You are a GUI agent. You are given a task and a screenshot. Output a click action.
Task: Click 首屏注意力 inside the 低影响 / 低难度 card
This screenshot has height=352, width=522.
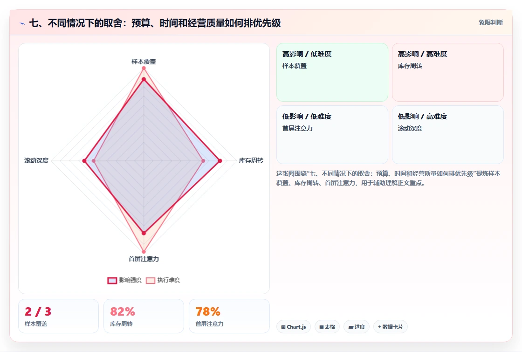297,128
